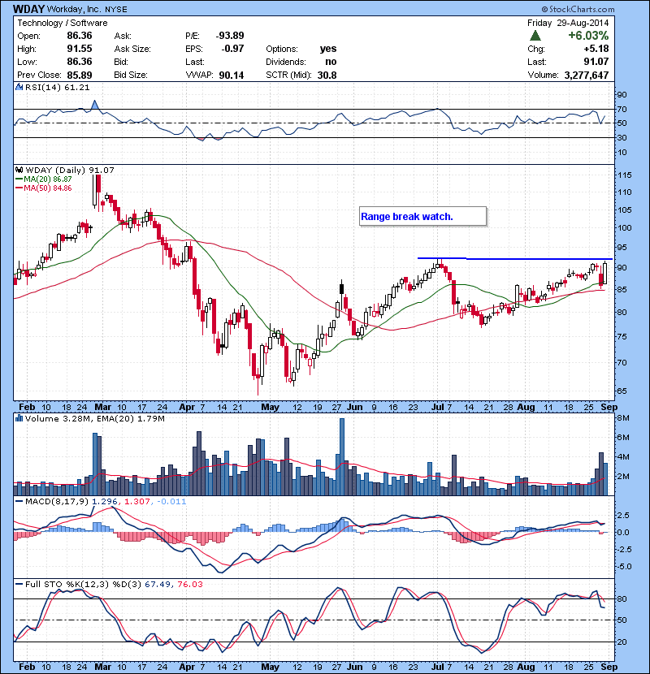The height and width of the screenshot is (674, 650).
Task: Click the tallest volume bar near late May
Action: (x=342, y=457)
